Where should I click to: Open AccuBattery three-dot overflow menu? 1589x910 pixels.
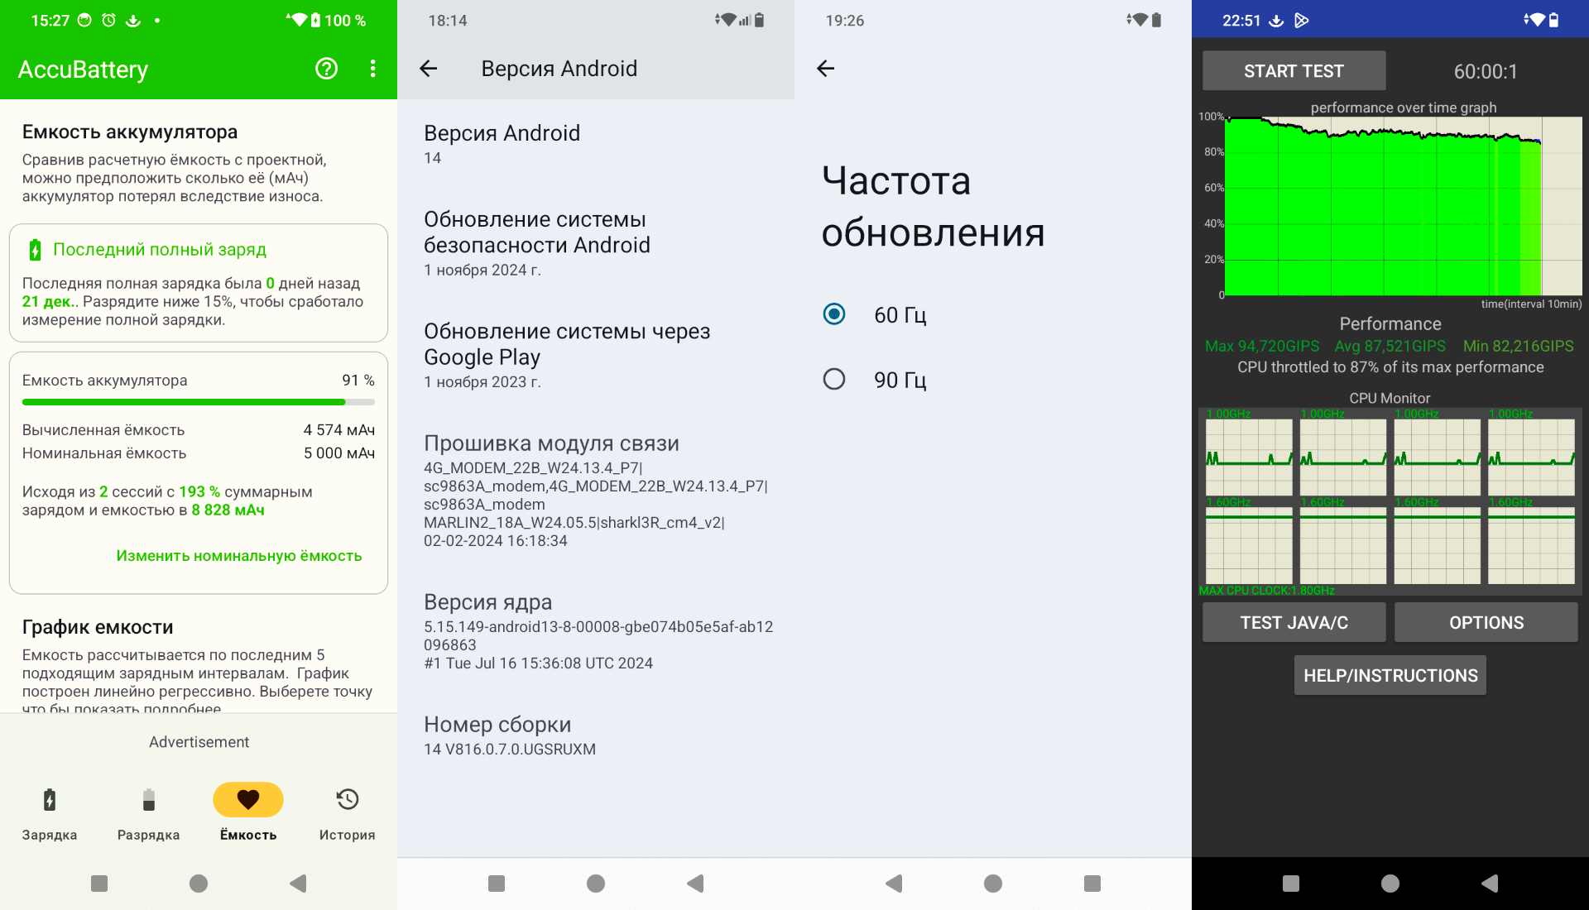[373, 69]
